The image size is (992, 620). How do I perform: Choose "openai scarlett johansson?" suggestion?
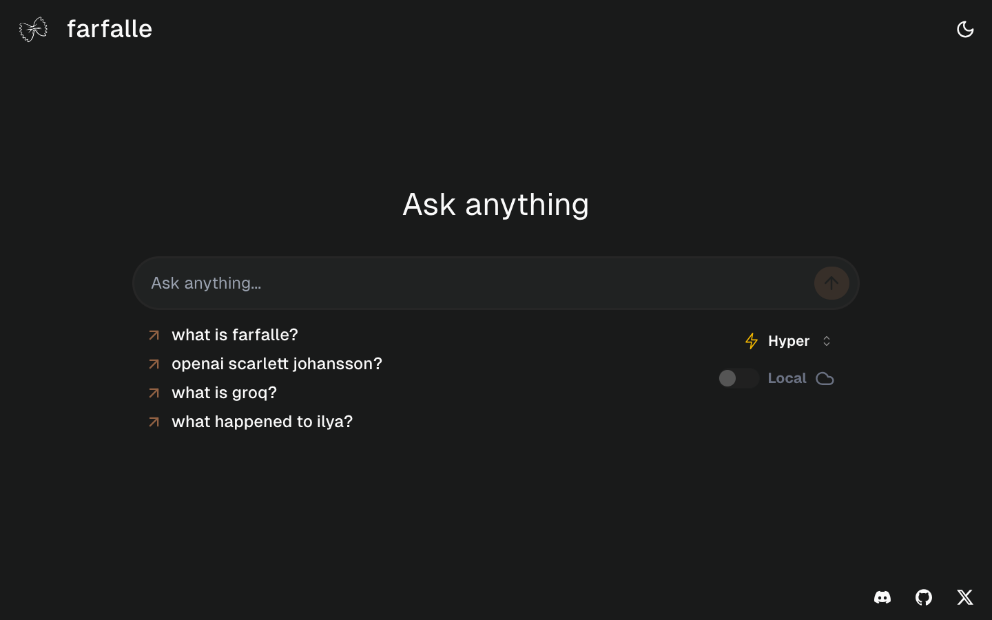point(276,364)
